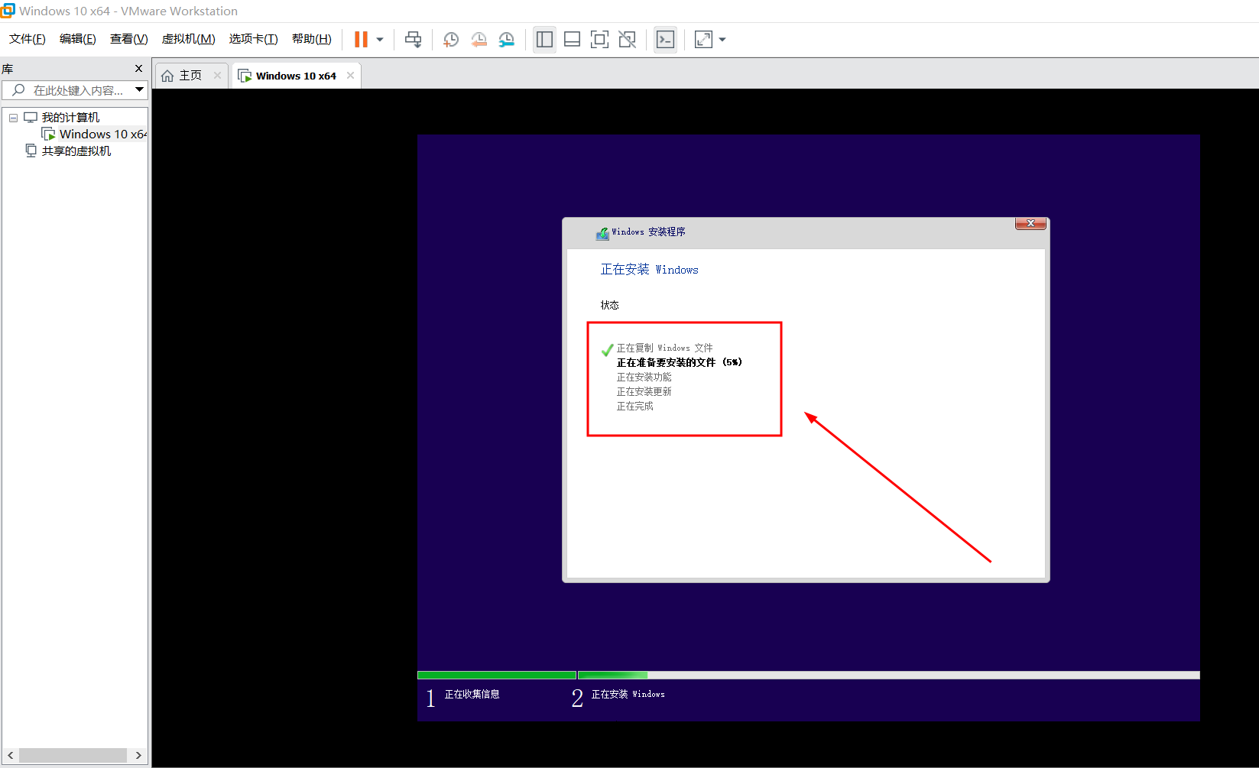Click the library scrollbar right arrow
The width and height of the screenshot is (1259, 768).
tap(138, 755)
